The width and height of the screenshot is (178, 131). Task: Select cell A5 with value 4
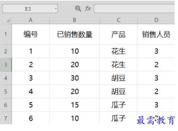[31, 92]
